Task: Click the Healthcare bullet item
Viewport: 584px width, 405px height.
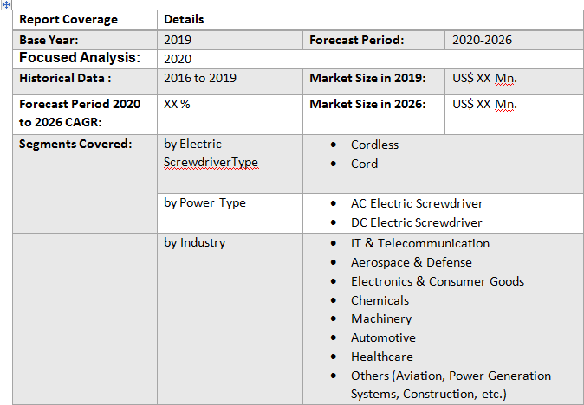Action: coord(381,357)
